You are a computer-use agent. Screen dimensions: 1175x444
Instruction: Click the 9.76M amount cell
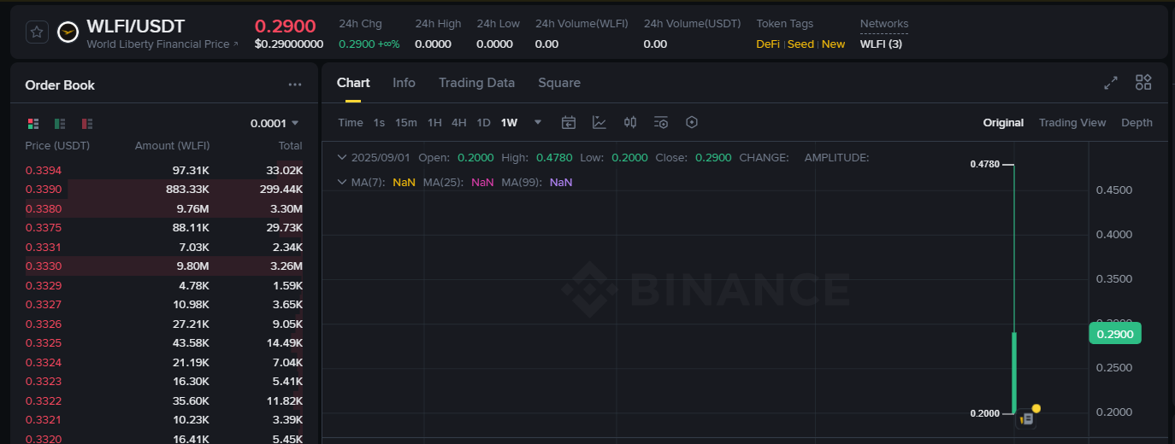coord(192,208)
